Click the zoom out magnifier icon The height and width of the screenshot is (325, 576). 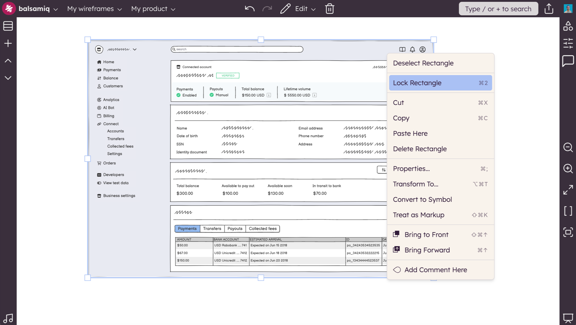568,147
